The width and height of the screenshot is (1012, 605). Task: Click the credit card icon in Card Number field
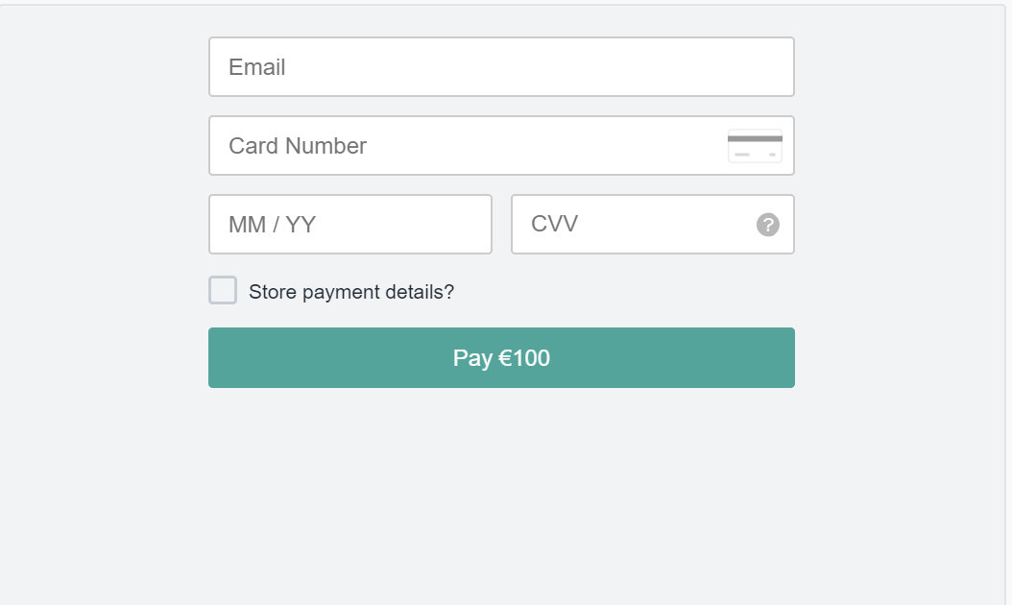[x=755, y=146]
